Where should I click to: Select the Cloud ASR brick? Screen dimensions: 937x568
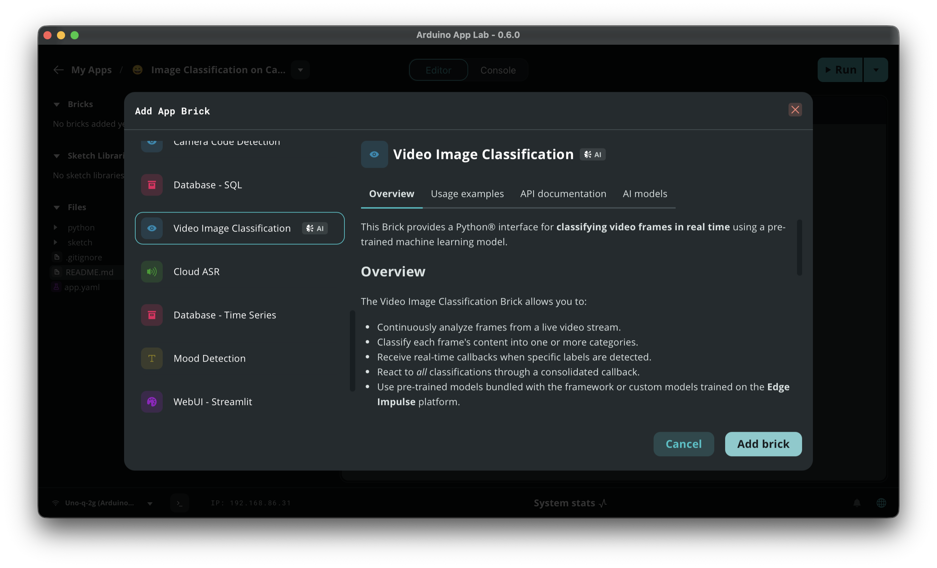240,271
